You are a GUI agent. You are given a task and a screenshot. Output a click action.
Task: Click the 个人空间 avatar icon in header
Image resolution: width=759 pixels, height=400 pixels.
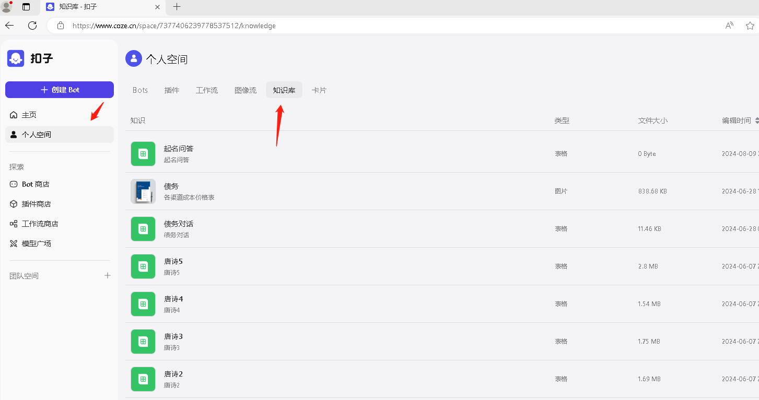point(134,58)
